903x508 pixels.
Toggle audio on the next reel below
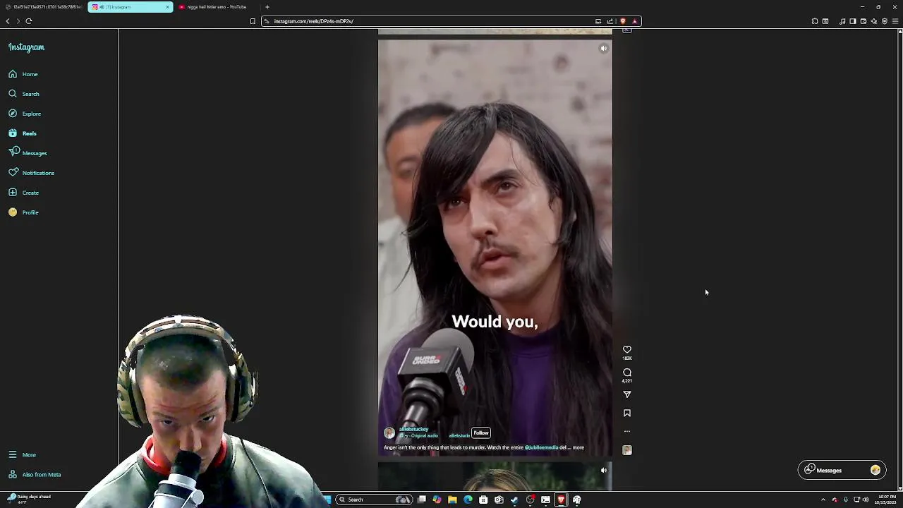tap(604, 471)
